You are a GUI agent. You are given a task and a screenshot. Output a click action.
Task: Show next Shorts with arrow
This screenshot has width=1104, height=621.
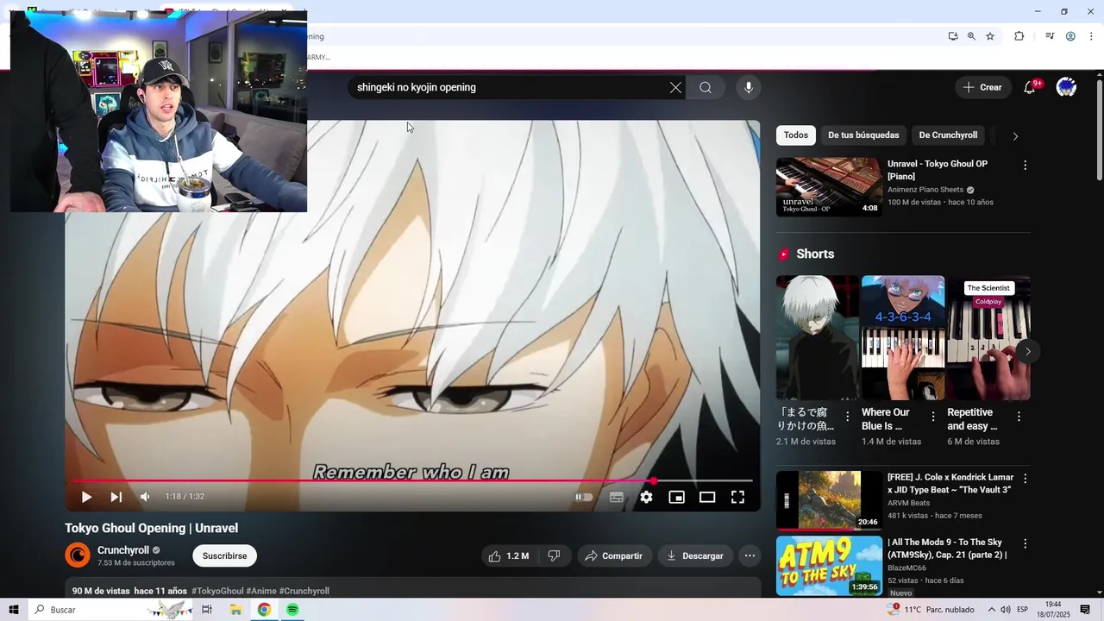[x=1027, y=351]
